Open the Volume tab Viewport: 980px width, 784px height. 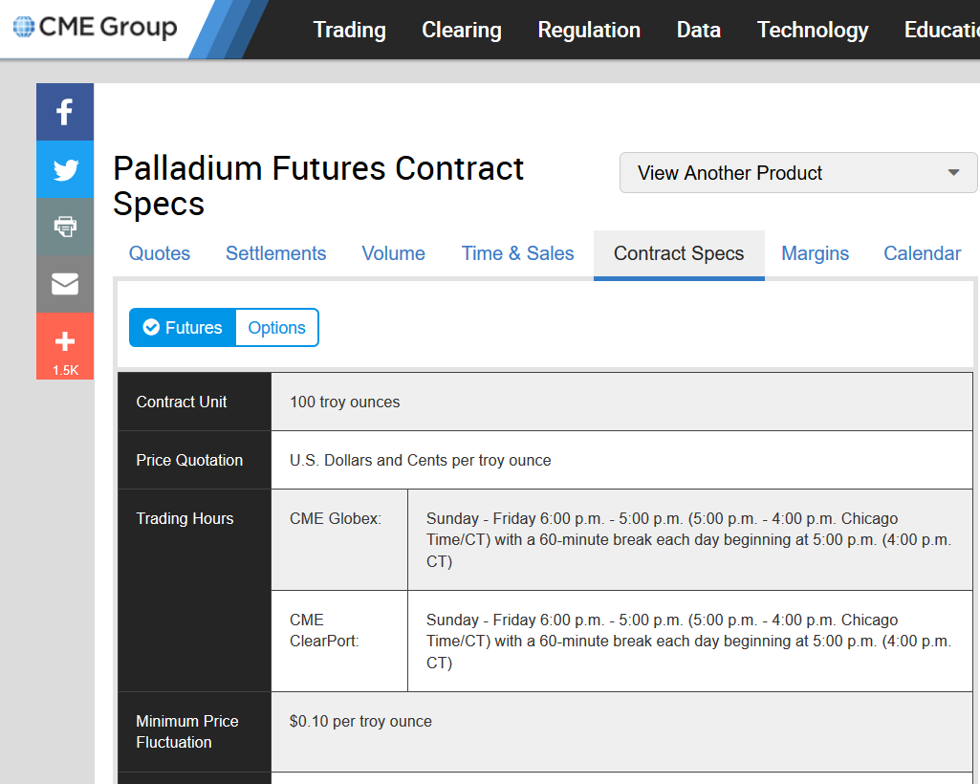click(393, 253)
